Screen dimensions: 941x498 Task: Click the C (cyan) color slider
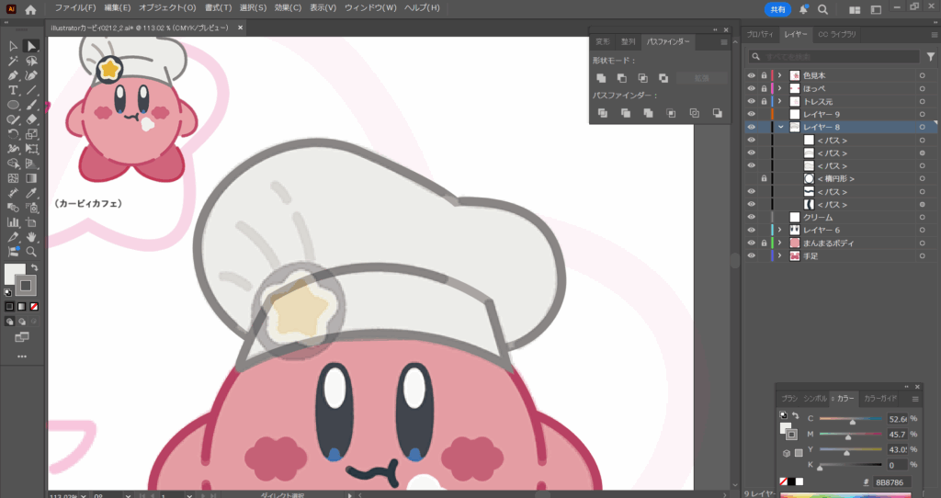[851, 418]
